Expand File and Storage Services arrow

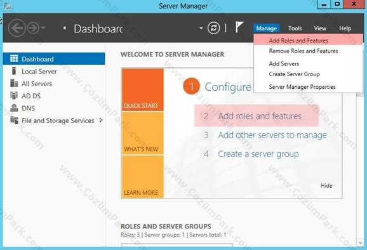(x=101, y=120)
